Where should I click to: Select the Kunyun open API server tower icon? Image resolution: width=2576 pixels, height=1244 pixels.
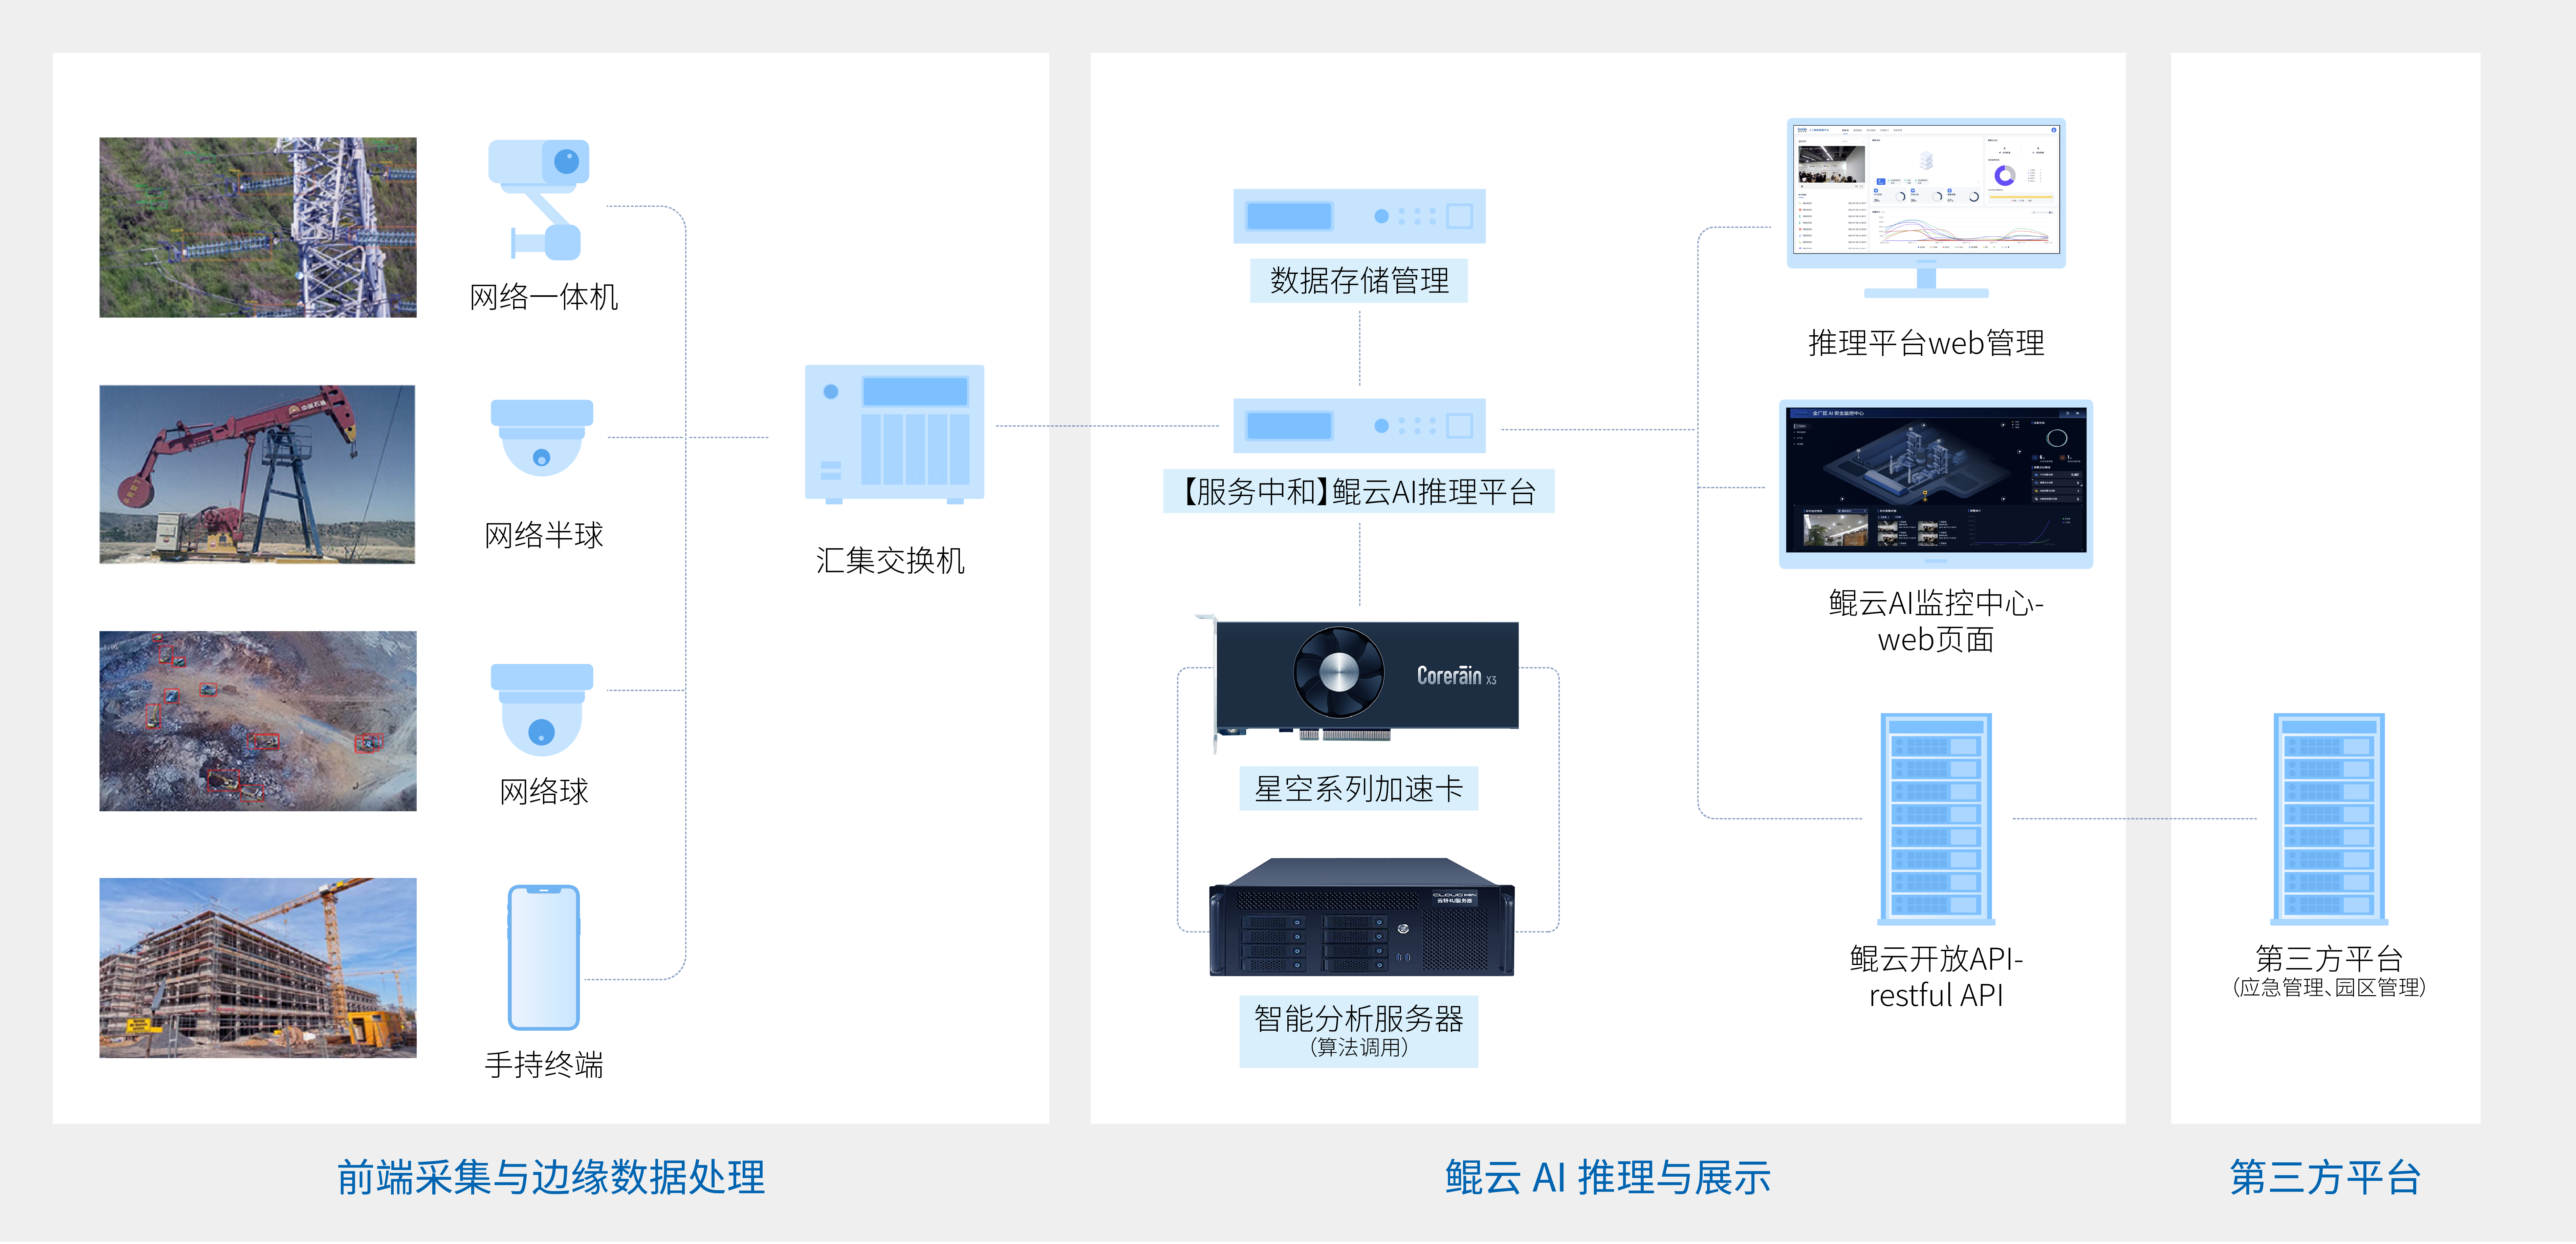coord(1936,819)
